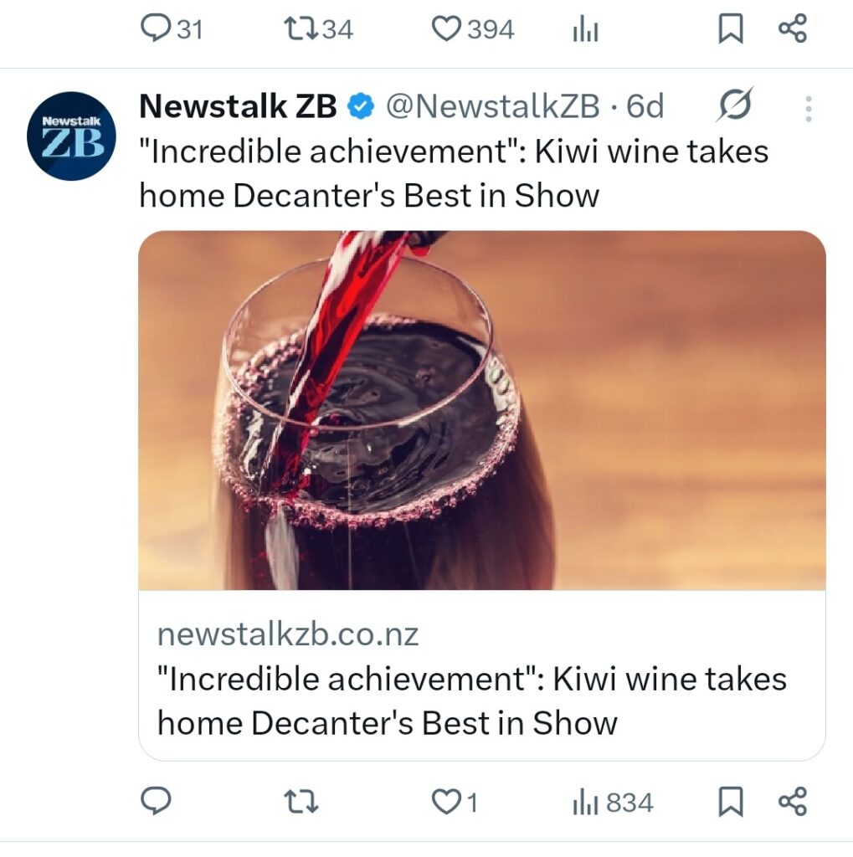Click the Grok icon on Newstalk post
Image resolution: width=853 pixels, height=857 pixels.
735,105
